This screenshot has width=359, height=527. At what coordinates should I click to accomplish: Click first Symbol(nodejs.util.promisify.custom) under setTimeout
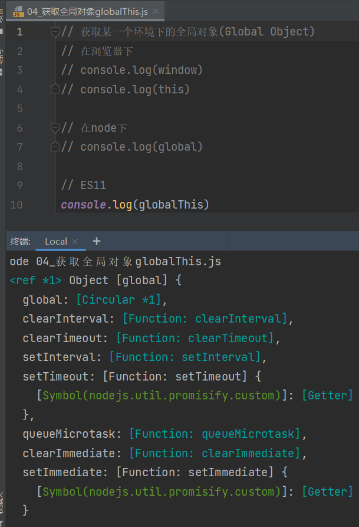(162, 396)
